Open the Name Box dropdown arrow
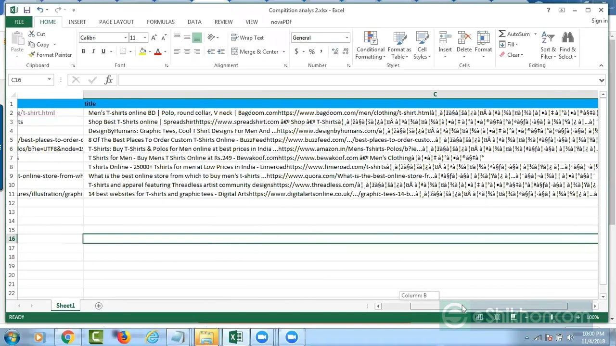 [49, 80]
